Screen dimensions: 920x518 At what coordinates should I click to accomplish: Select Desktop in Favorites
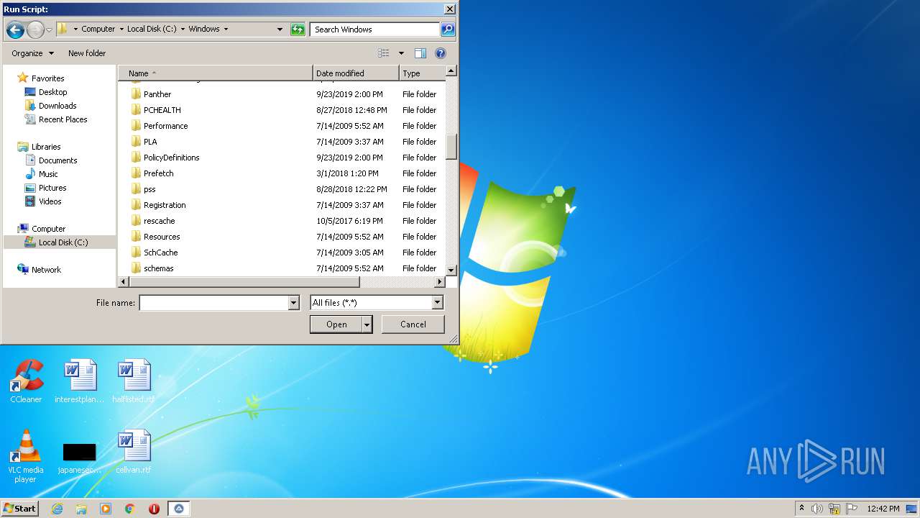(x=52, y=92)
